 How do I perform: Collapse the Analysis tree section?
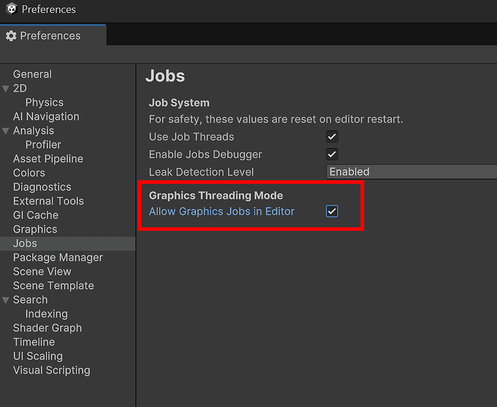pyautogui.click(x=6, y=130)
